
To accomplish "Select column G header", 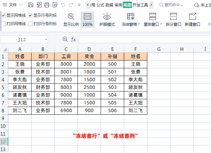I will pyautogui.click(x=159, y=49).
